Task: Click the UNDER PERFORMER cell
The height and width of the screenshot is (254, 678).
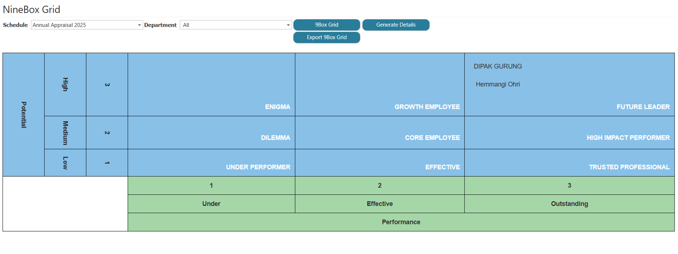Action: pos(211,163)
